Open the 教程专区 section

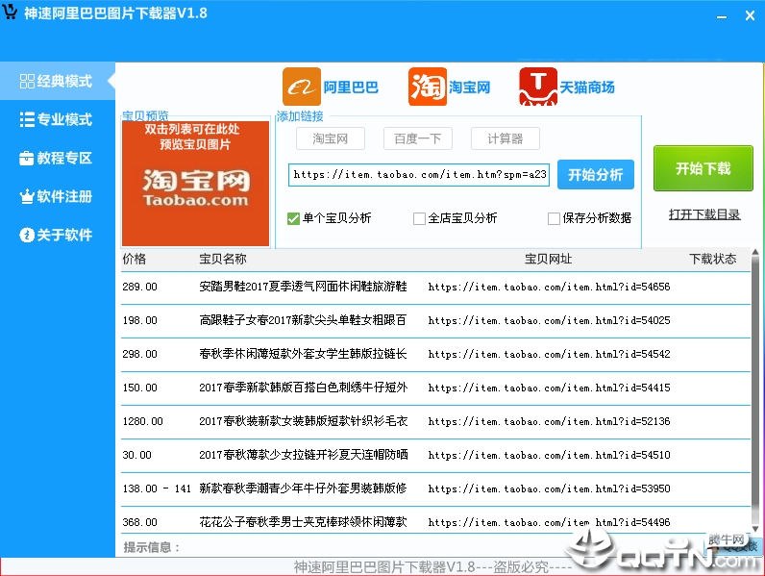click(57, 158)
